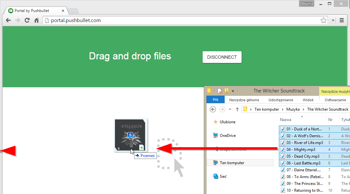Select file 02 - A Wolf's Demis...
The width and height of the screenshot is (350, 194).
pyautogui.click(x=305, y=136)
